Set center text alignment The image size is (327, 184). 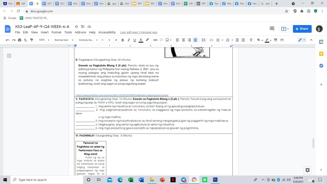[183, 40]
